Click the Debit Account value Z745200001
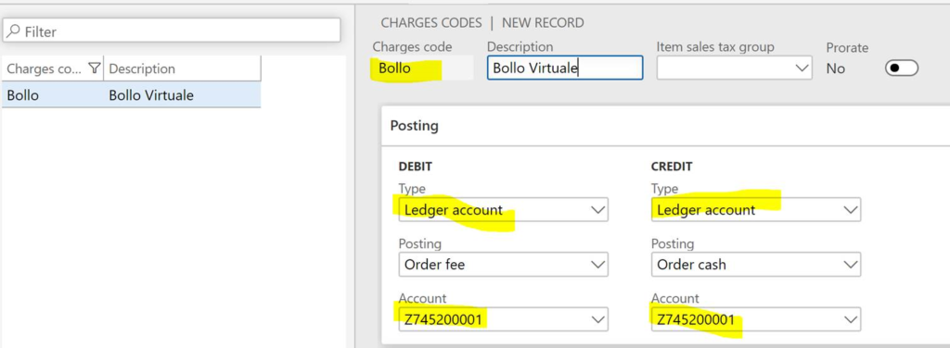 [x=443, y=319]
